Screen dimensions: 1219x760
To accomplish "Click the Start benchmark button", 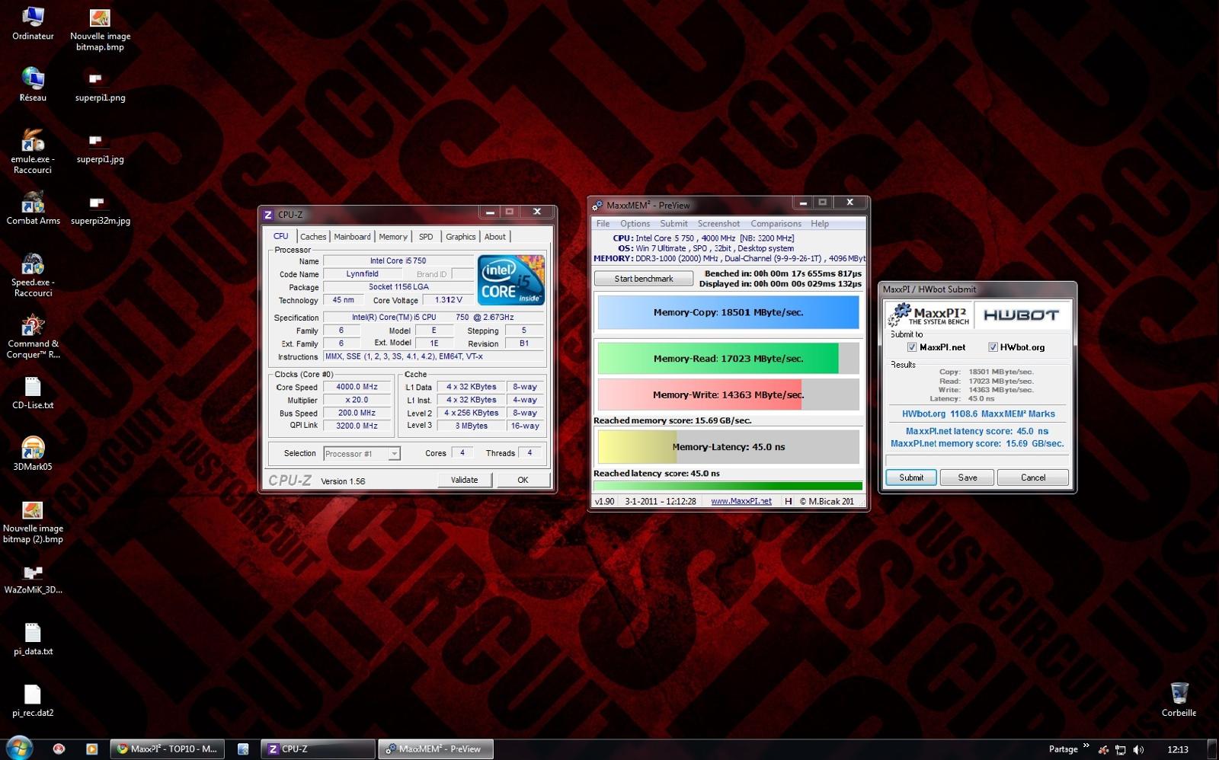I will (644, 279).
